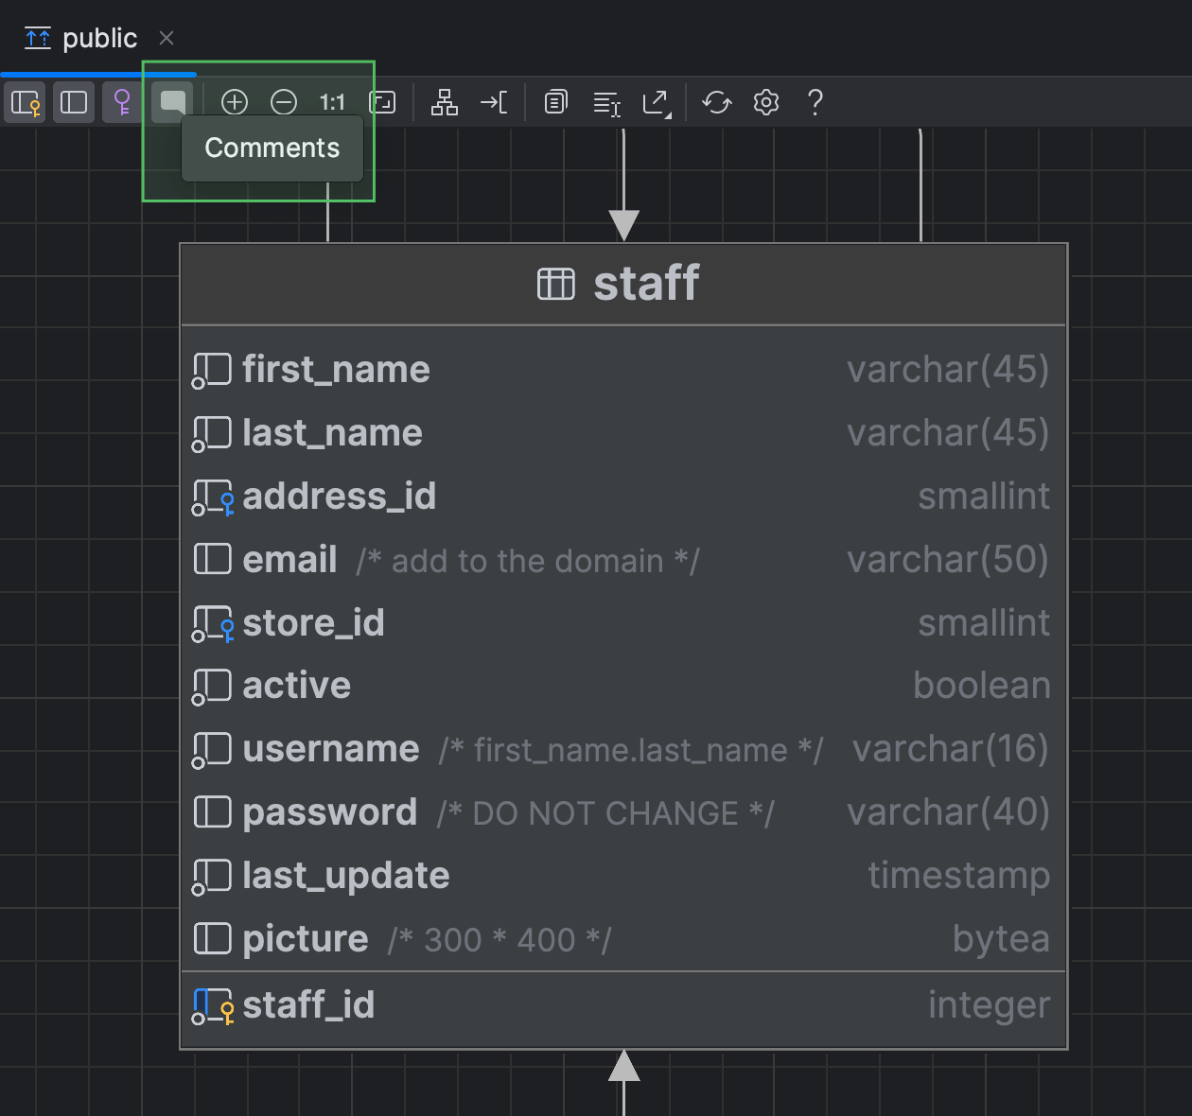Zoom out of the diagram
Screen dimensions: 1192x1116
[284, 102]
